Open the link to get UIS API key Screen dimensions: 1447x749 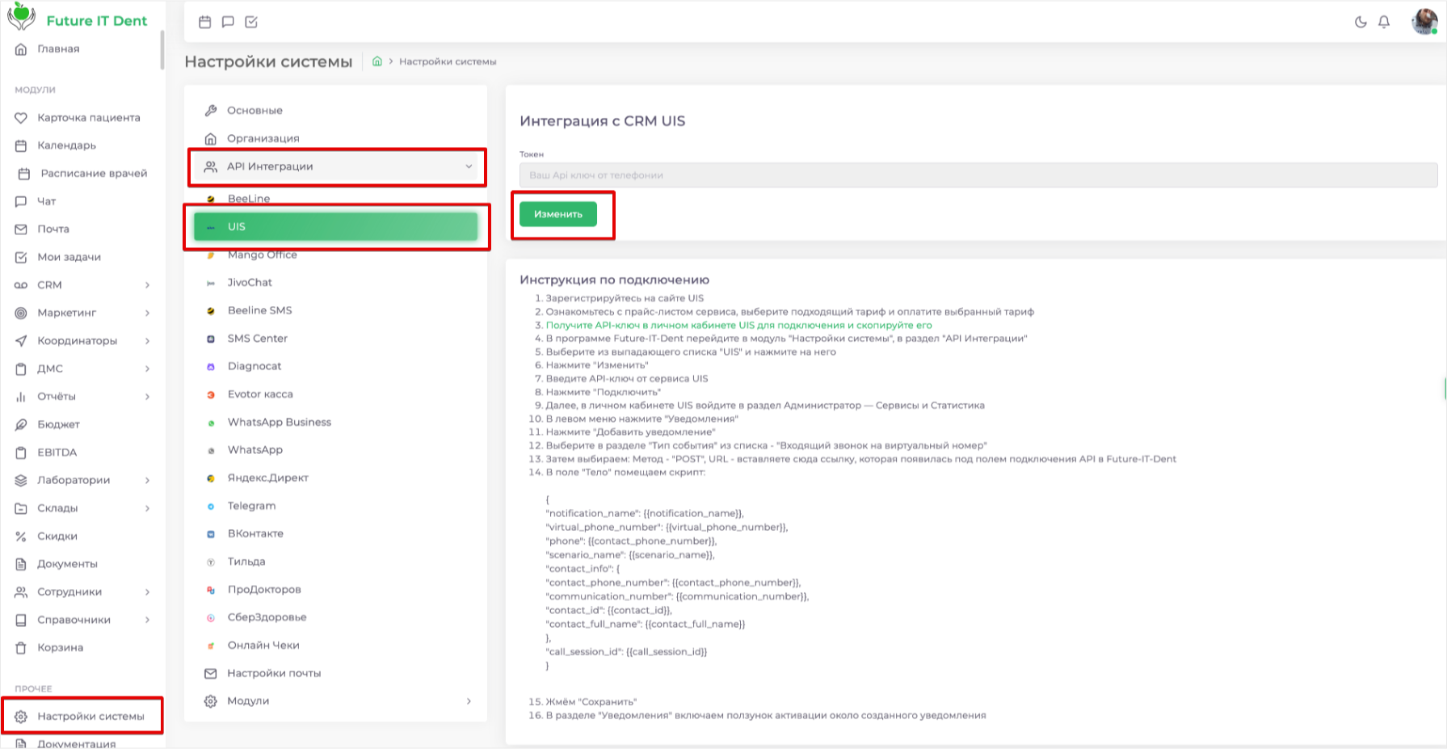point(738,326)
